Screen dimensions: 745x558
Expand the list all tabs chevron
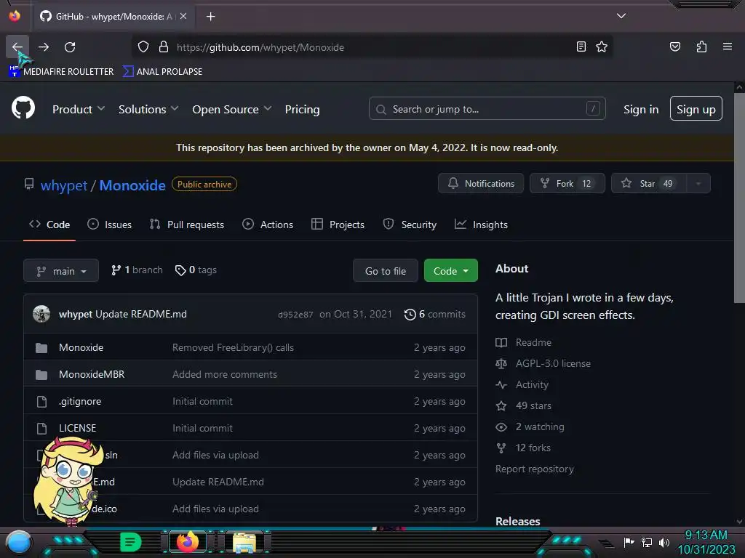tap(621, 16)
